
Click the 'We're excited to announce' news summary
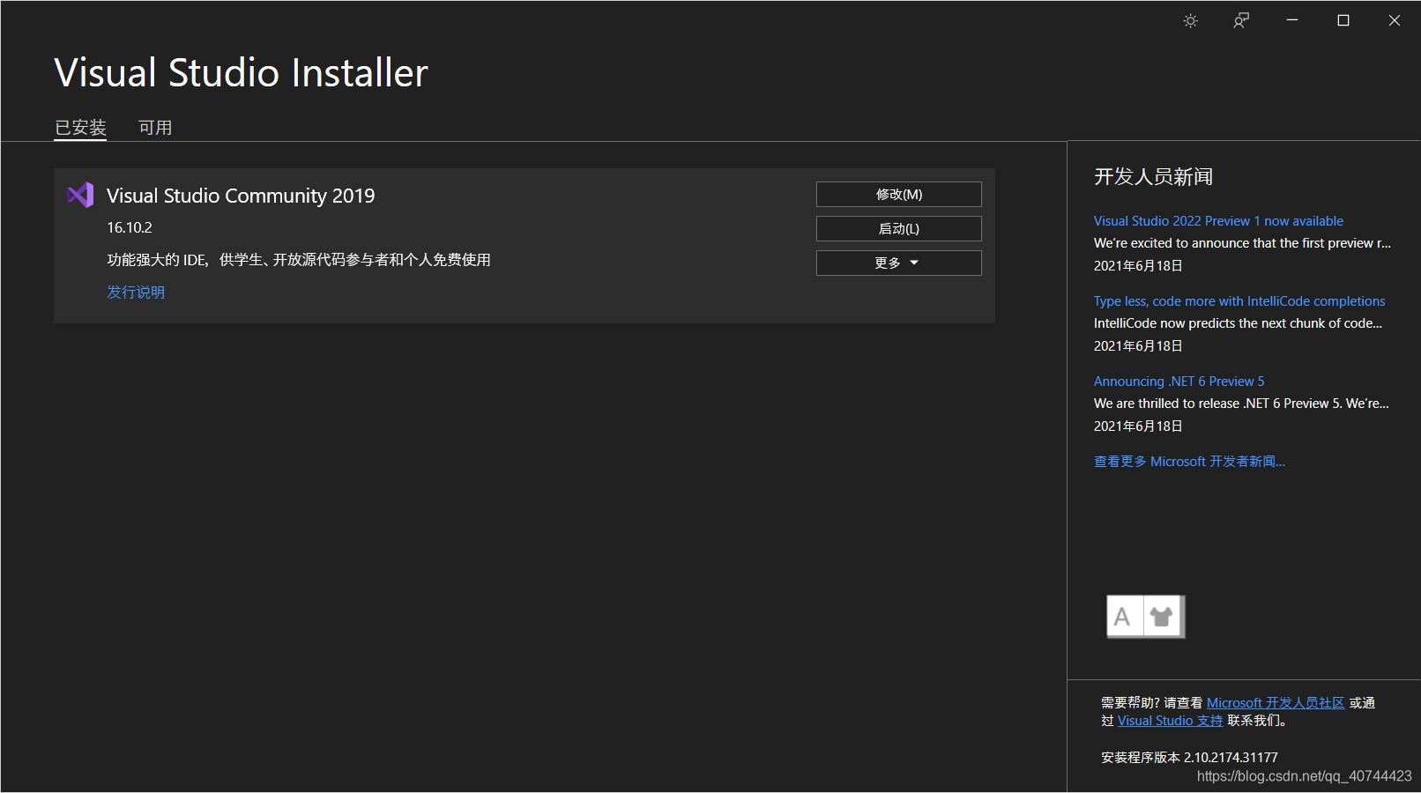(1242, 243)
